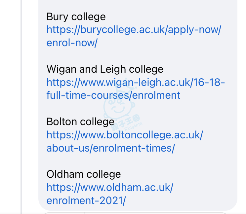Click the empty space above 'Bury college'
The width and height of the screenshot is (246, 214).
(x=138, y=6)
